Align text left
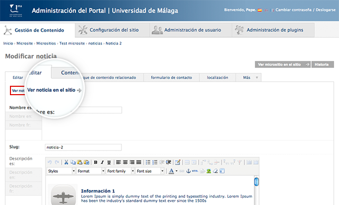 coord(118,162)
